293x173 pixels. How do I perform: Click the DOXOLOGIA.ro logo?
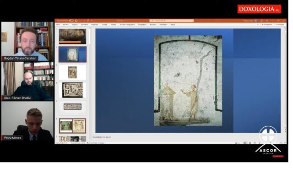coord(260,9)
